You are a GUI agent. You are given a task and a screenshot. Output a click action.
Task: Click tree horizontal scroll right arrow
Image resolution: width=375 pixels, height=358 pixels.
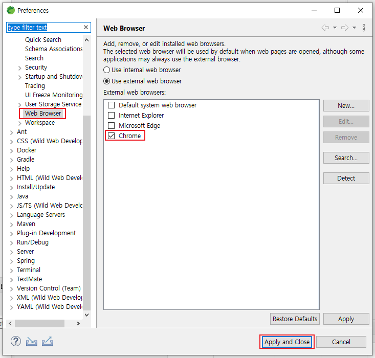[78, 324]
